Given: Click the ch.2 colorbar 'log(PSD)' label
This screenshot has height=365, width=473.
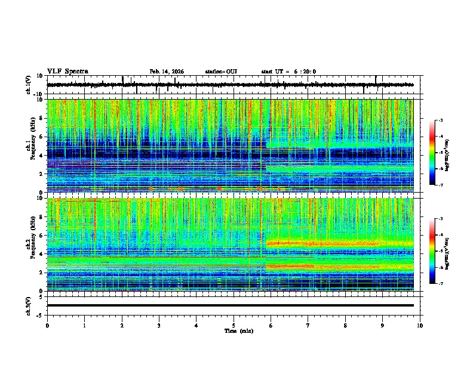Looking at the screenshot, I should tap(447, 253).
